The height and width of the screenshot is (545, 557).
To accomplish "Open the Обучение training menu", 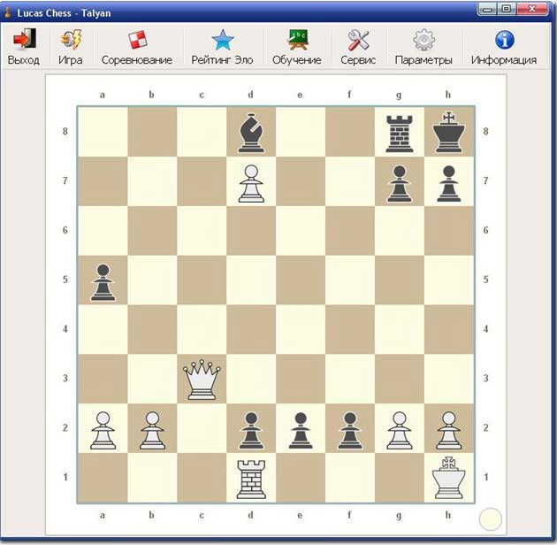I will 297,47.
